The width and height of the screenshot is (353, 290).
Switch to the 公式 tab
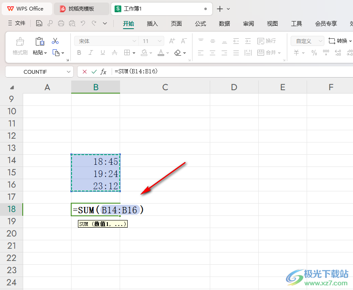(x=201, y=24)
